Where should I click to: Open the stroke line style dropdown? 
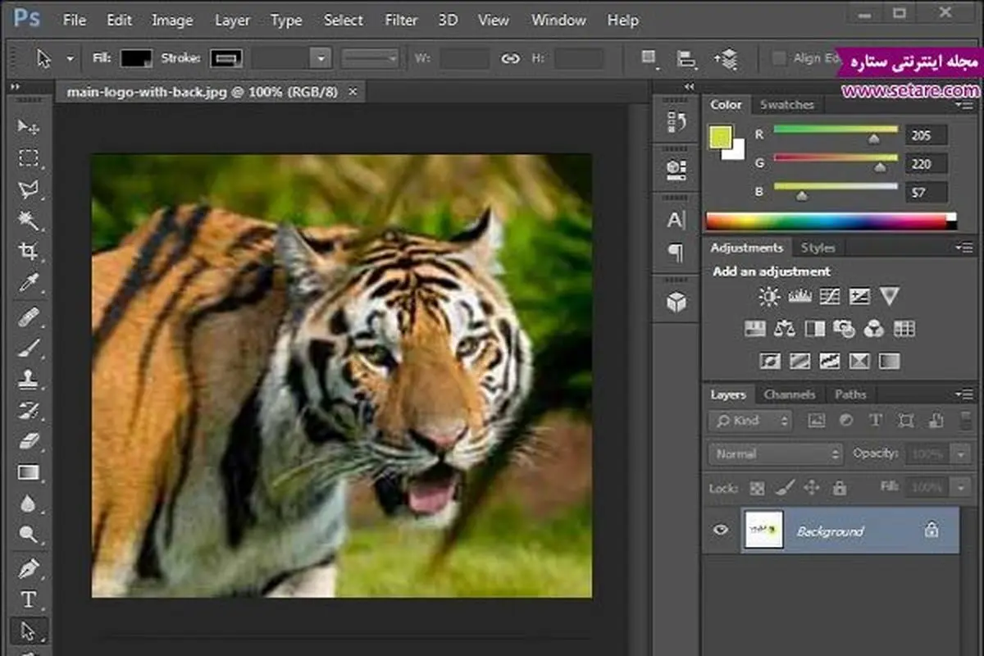tap(370, 58)
